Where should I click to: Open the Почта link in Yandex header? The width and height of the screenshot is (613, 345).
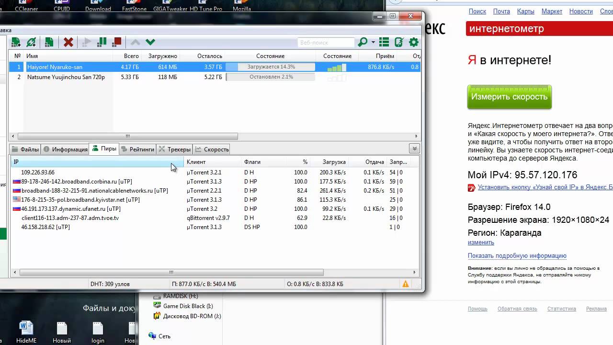coord(501,11)
